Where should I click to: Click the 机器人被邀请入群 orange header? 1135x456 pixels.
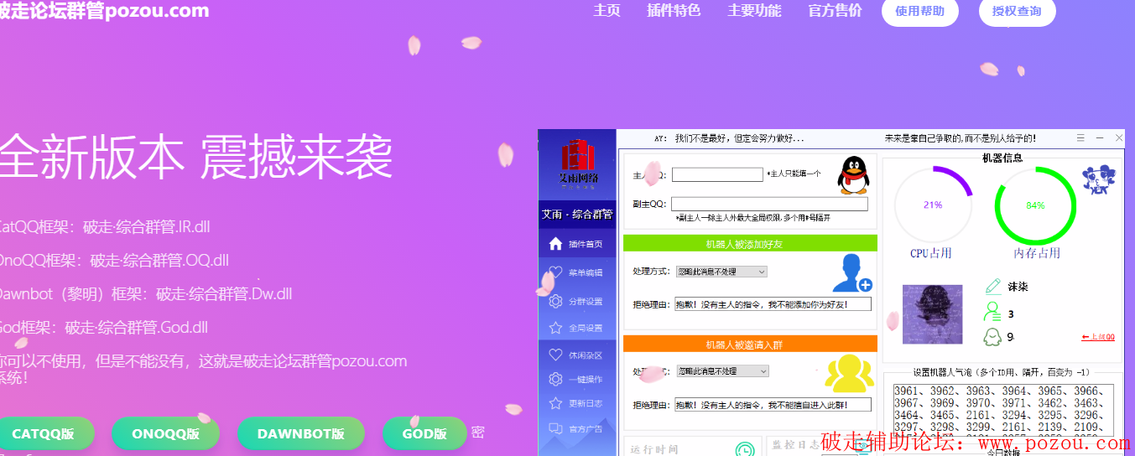click(750, 345)
